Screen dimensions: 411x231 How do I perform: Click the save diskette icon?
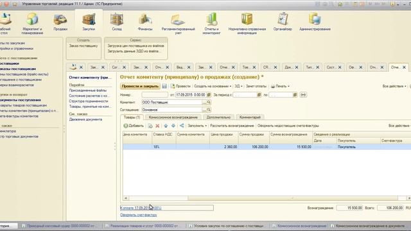click(x=164, y=86)
